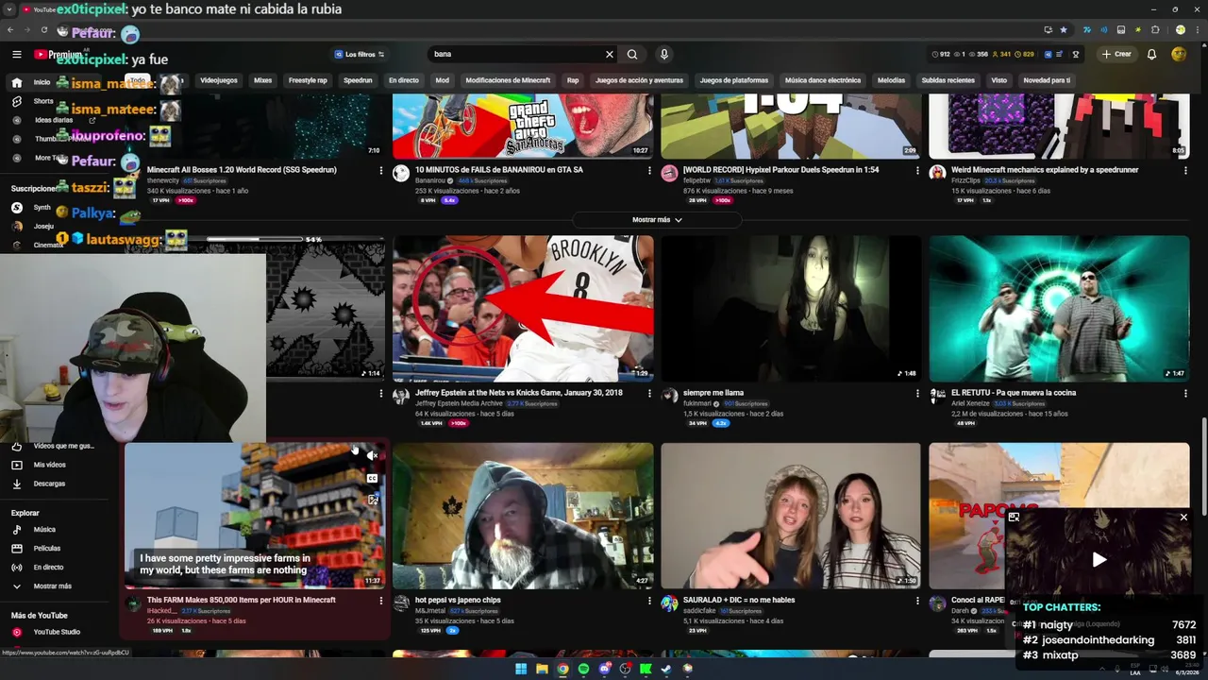Screen dimensions: 1208x680
Task: Open Steam from the taskbar
Action: (x=666, y=669)
